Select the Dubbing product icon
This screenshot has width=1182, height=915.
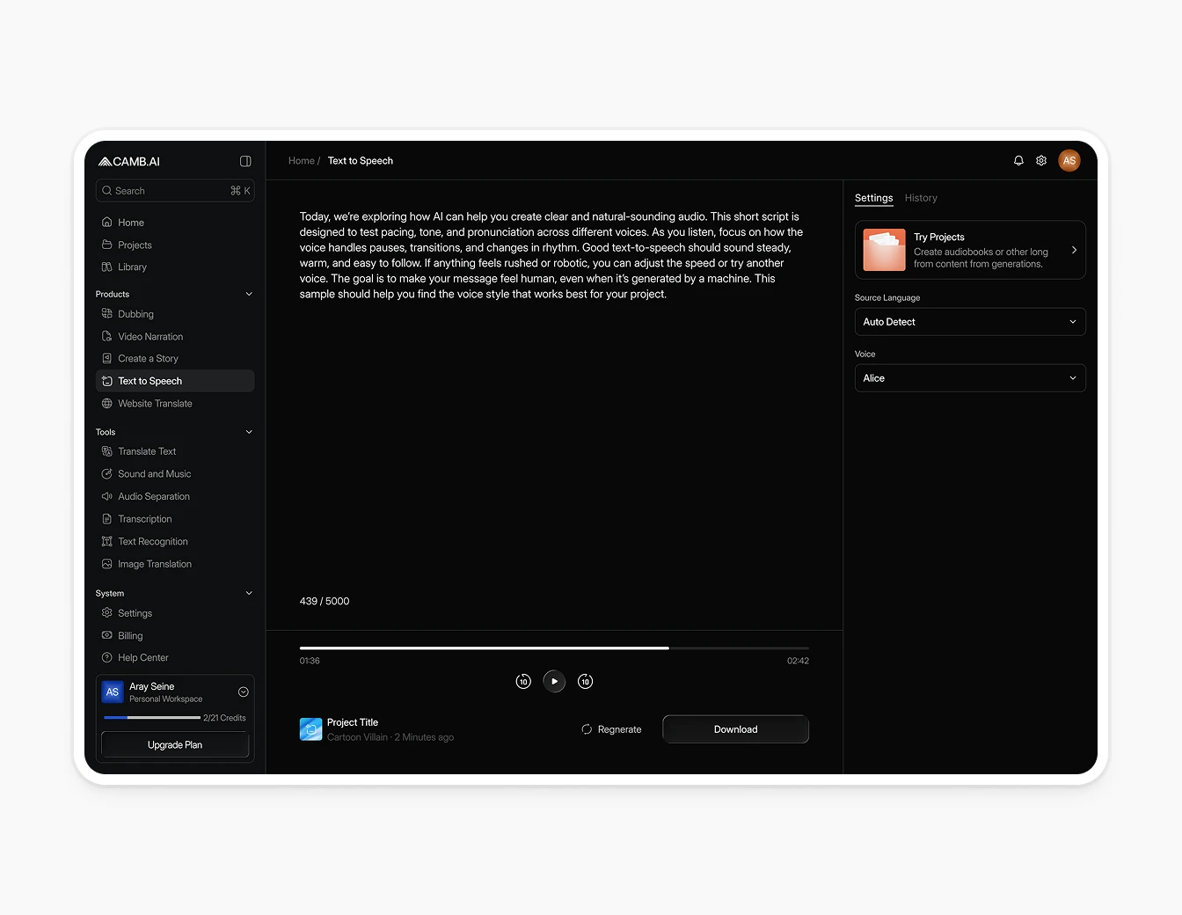tap(106, 314)
